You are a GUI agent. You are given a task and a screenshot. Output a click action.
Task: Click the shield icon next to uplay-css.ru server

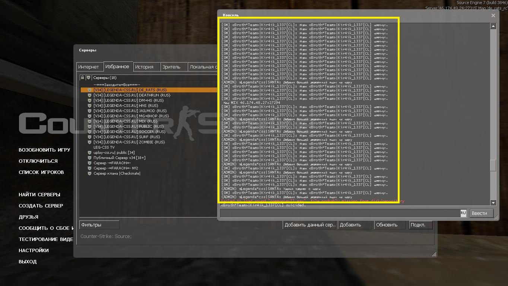tap(89, 152)
